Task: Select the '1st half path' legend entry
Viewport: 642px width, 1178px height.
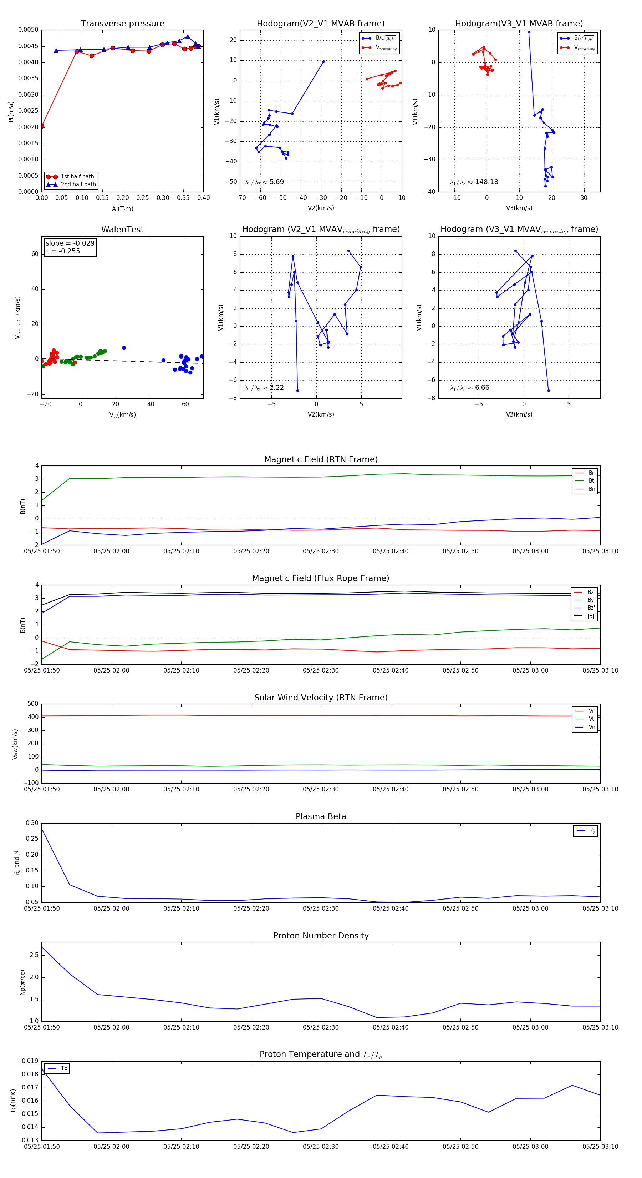Action: coord(71,176)
